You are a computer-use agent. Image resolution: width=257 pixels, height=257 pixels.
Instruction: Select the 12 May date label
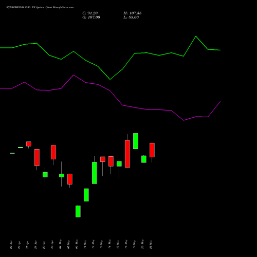(x=94, y=244)
